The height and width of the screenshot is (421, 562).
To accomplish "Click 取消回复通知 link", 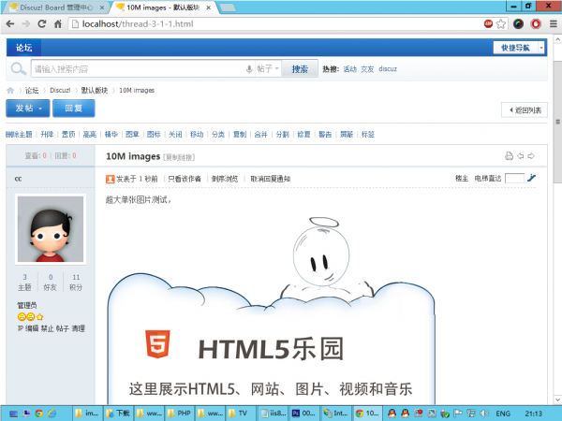I will coord(271,179).
